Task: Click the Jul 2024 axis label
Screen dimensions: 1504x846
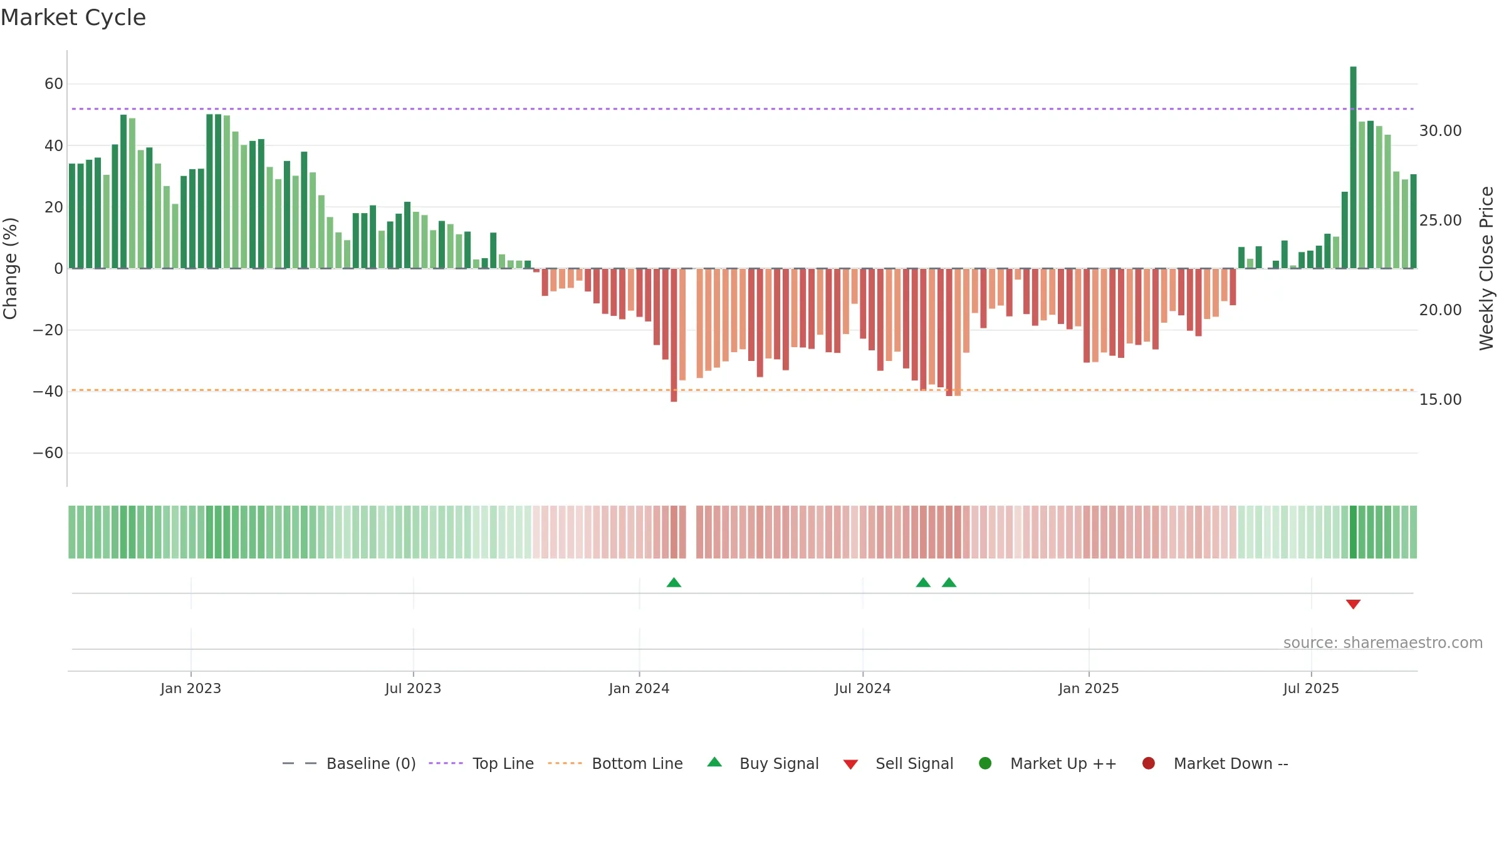Action: [x=862, y=688]
